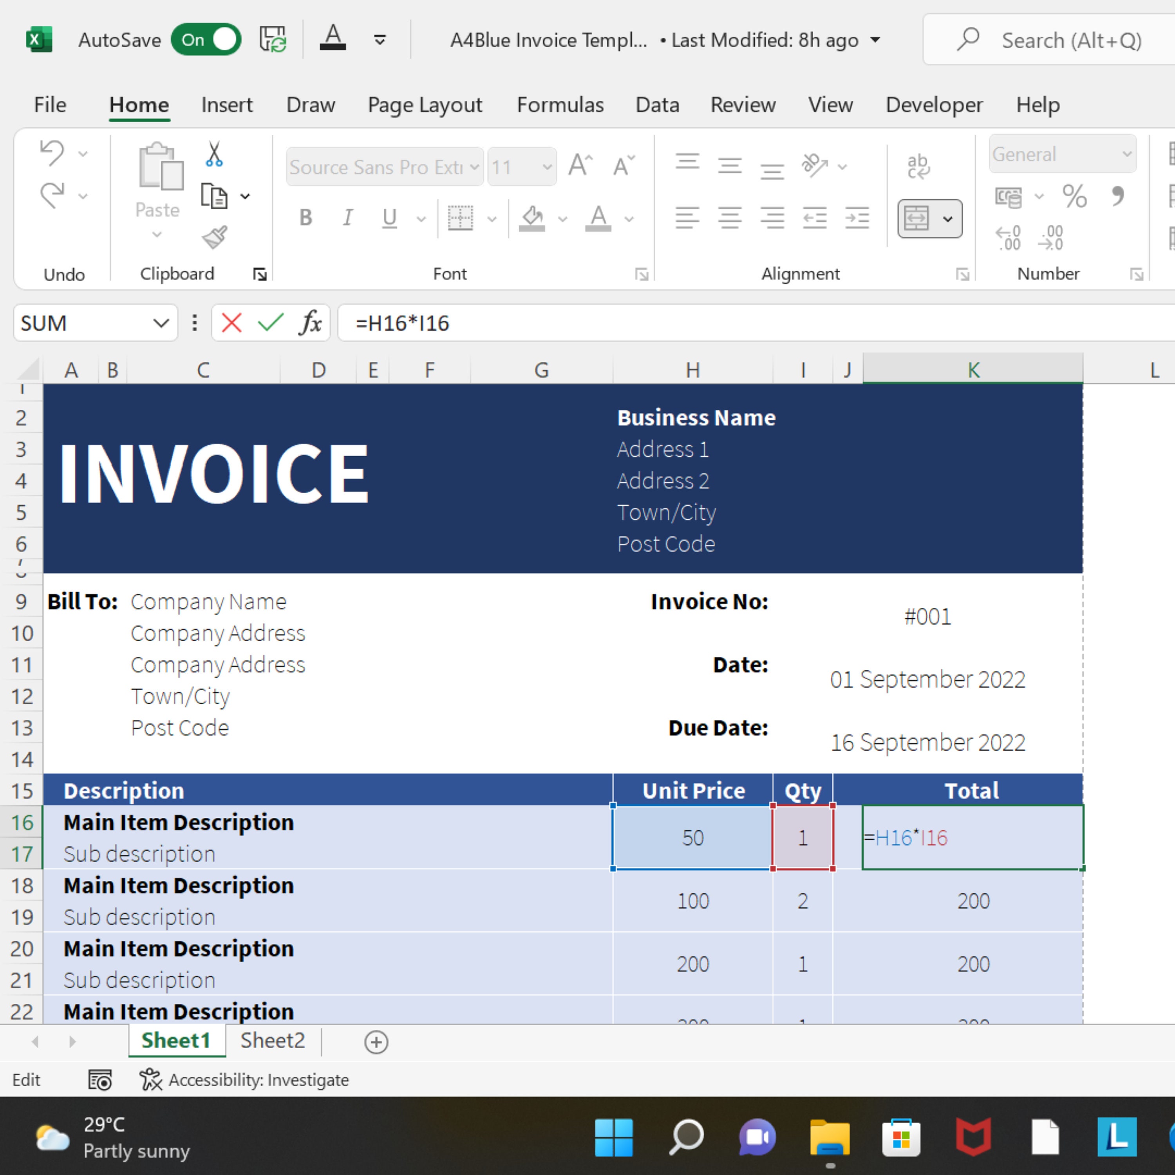This screenshot has height=1175, width=1175.
Task: Confirm formula with the checkmark icon
Action: coord(270,322)
